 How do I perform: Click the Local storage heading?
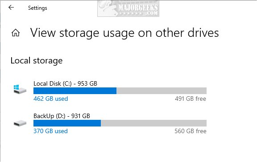pos(37,61)
